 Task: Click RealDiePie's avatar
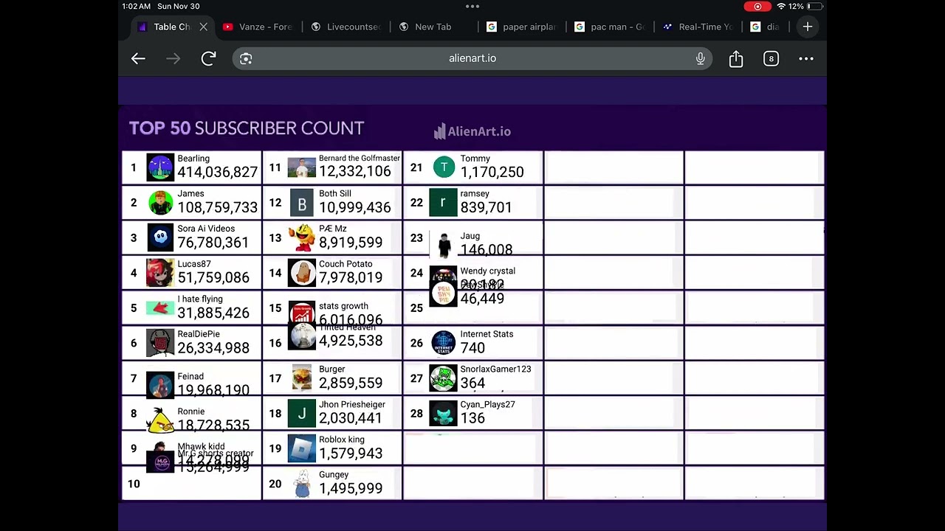click(160, 343)
